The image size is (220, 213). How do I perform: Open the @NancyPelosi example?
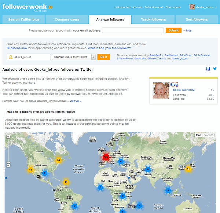point(125,59)
